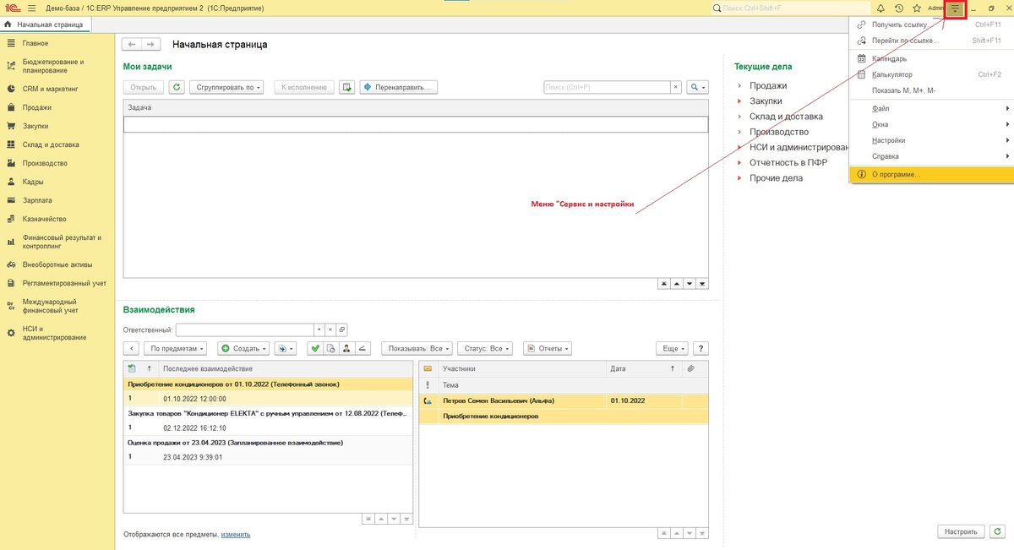The height and width of the screenshot is (550, 1014).
Task: Open Калькулятор from the menu
Action: coord(931,74)
